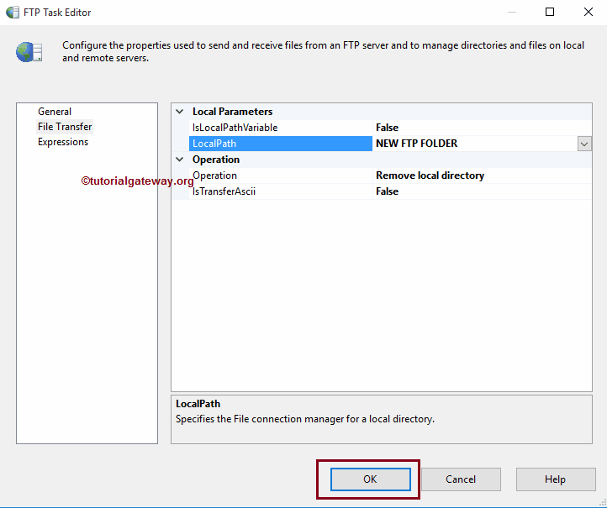Select the LocalPath property name
Screen dimensions: 607x508
pyautogui.click(x=280, y=144)
